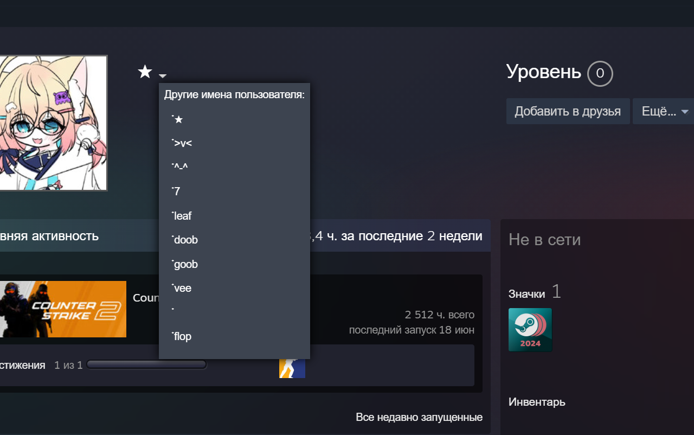
Task: Collapse the username aliases dropdown arrow
Action: click(163, 75)
